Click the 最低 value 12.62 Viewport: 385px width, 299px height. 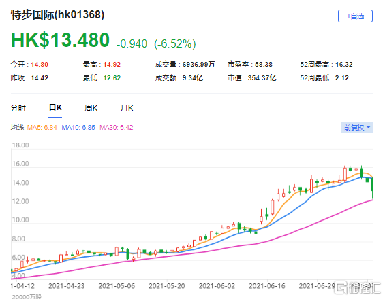tap(112, 78)
